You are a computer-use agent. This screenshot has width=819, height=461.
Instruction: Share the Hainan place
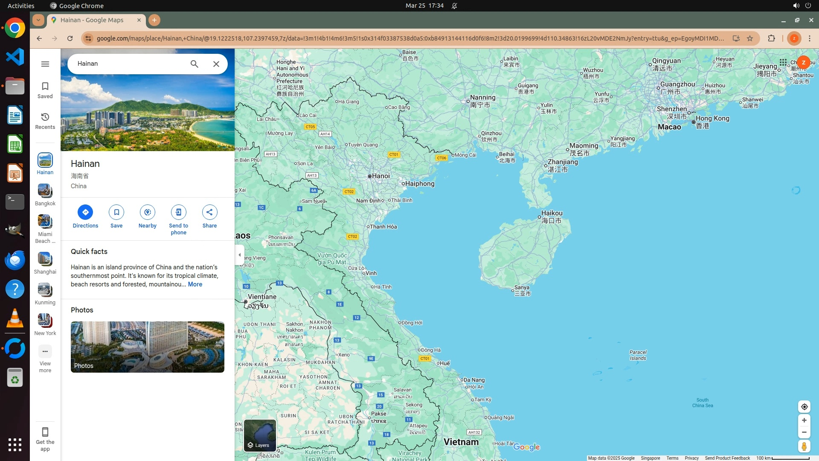209,212
